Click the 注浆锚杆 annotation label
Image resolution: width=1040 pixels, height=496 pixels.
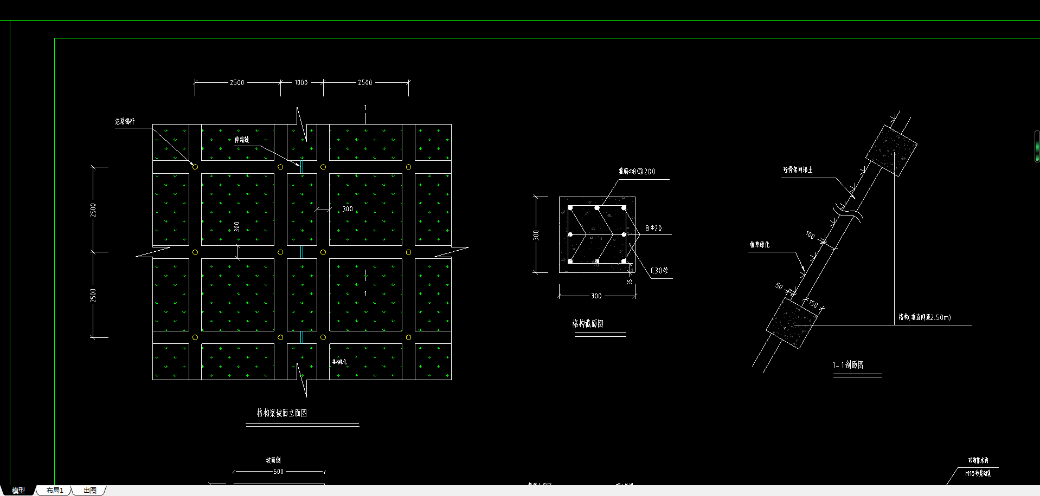tap(125, 121)
